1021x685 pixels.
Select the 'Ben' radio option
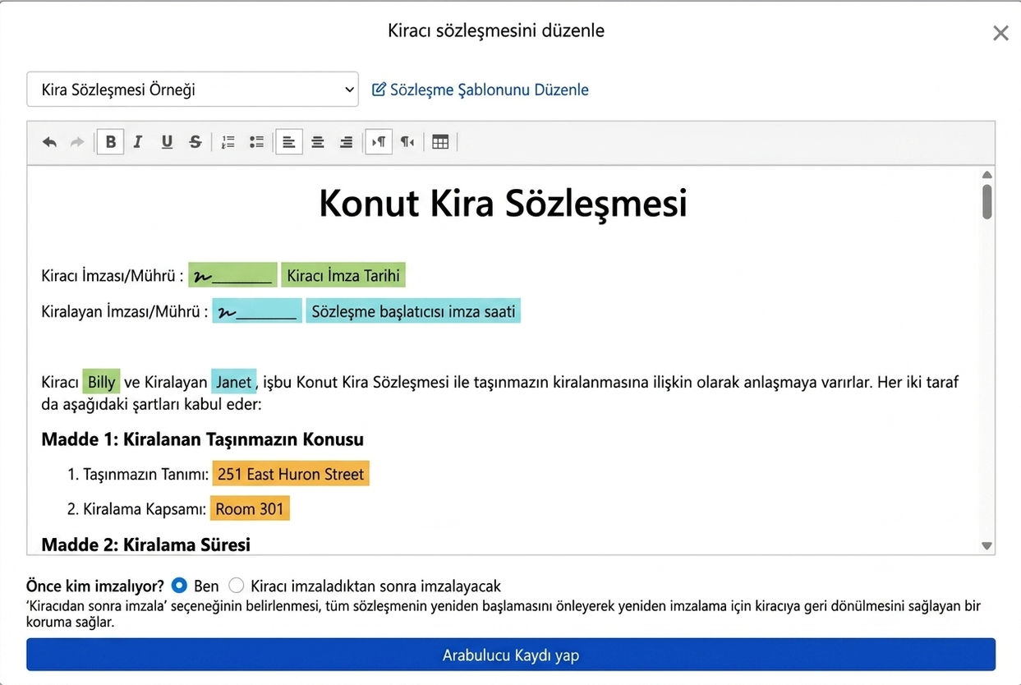(x=179, y=586)
